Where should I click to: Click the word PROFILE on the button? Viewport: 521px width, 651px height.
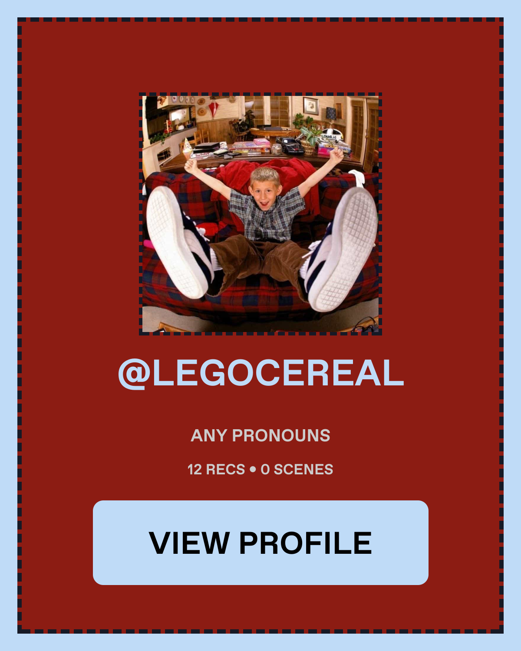pyautogui.click(x=305, y=543)
